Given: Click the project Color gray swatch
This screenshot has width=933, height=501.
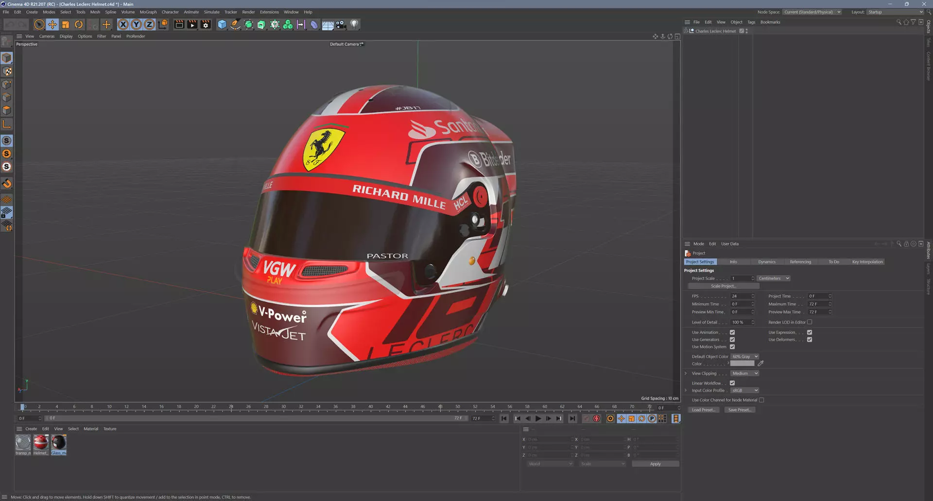Looking at the screenshot, I should pyautogui.click(x=742, y=363).
